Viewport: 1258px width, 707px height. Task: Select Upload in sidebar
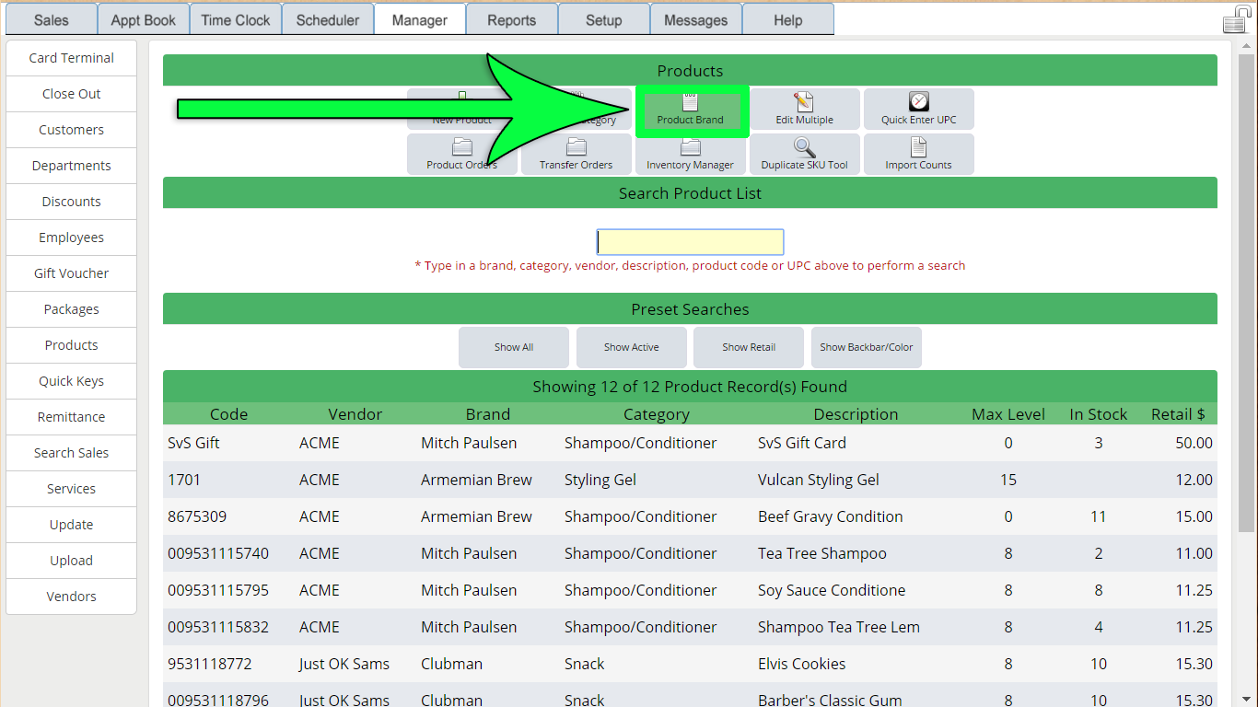(71, 561)
